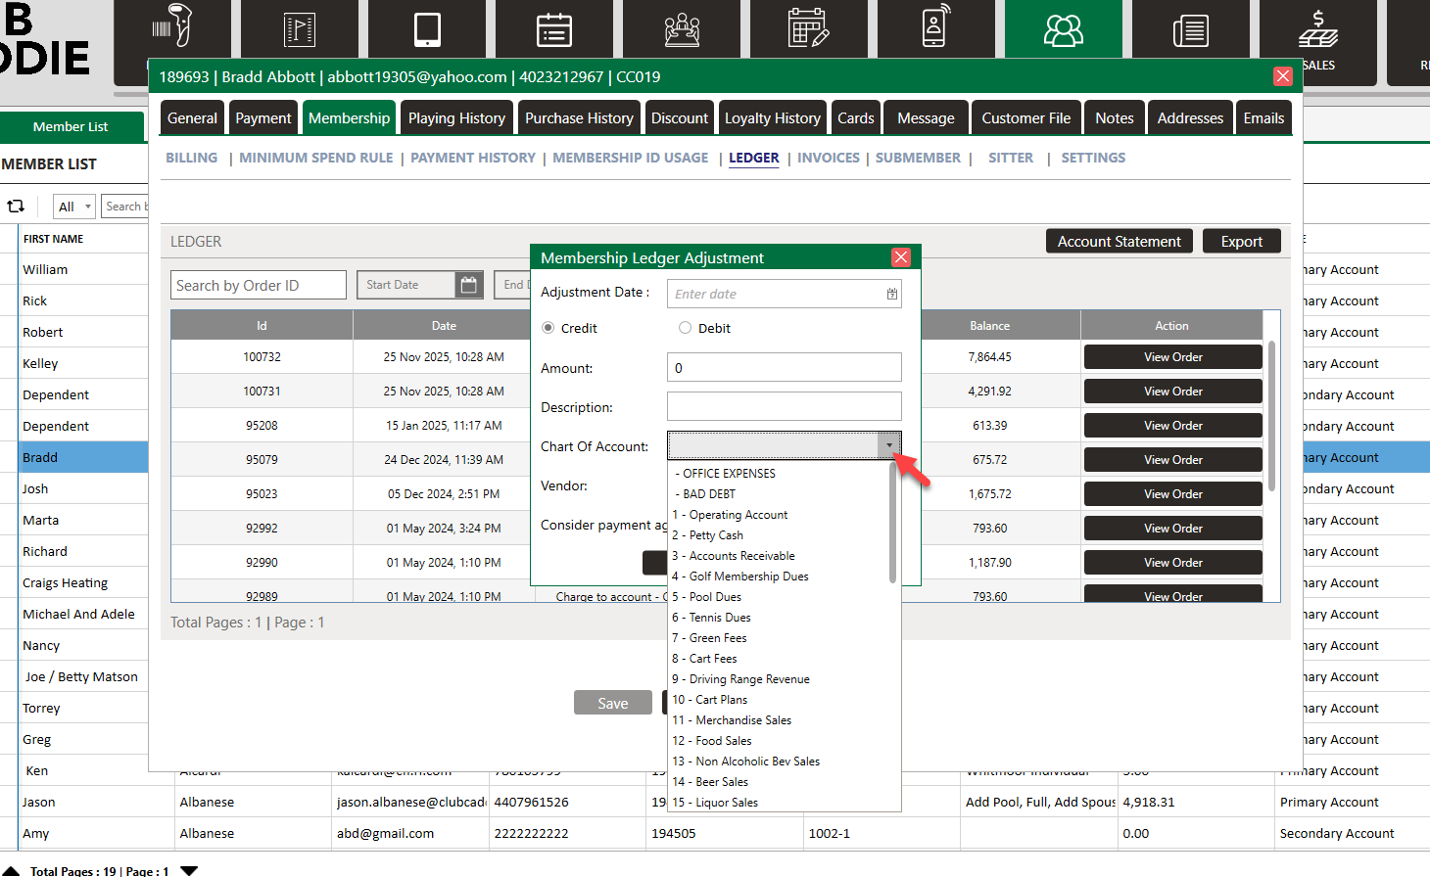Open the calendar list icon
Viewport: 1430px width, 877px height.
pyautogui.click(x=554, y=29)
